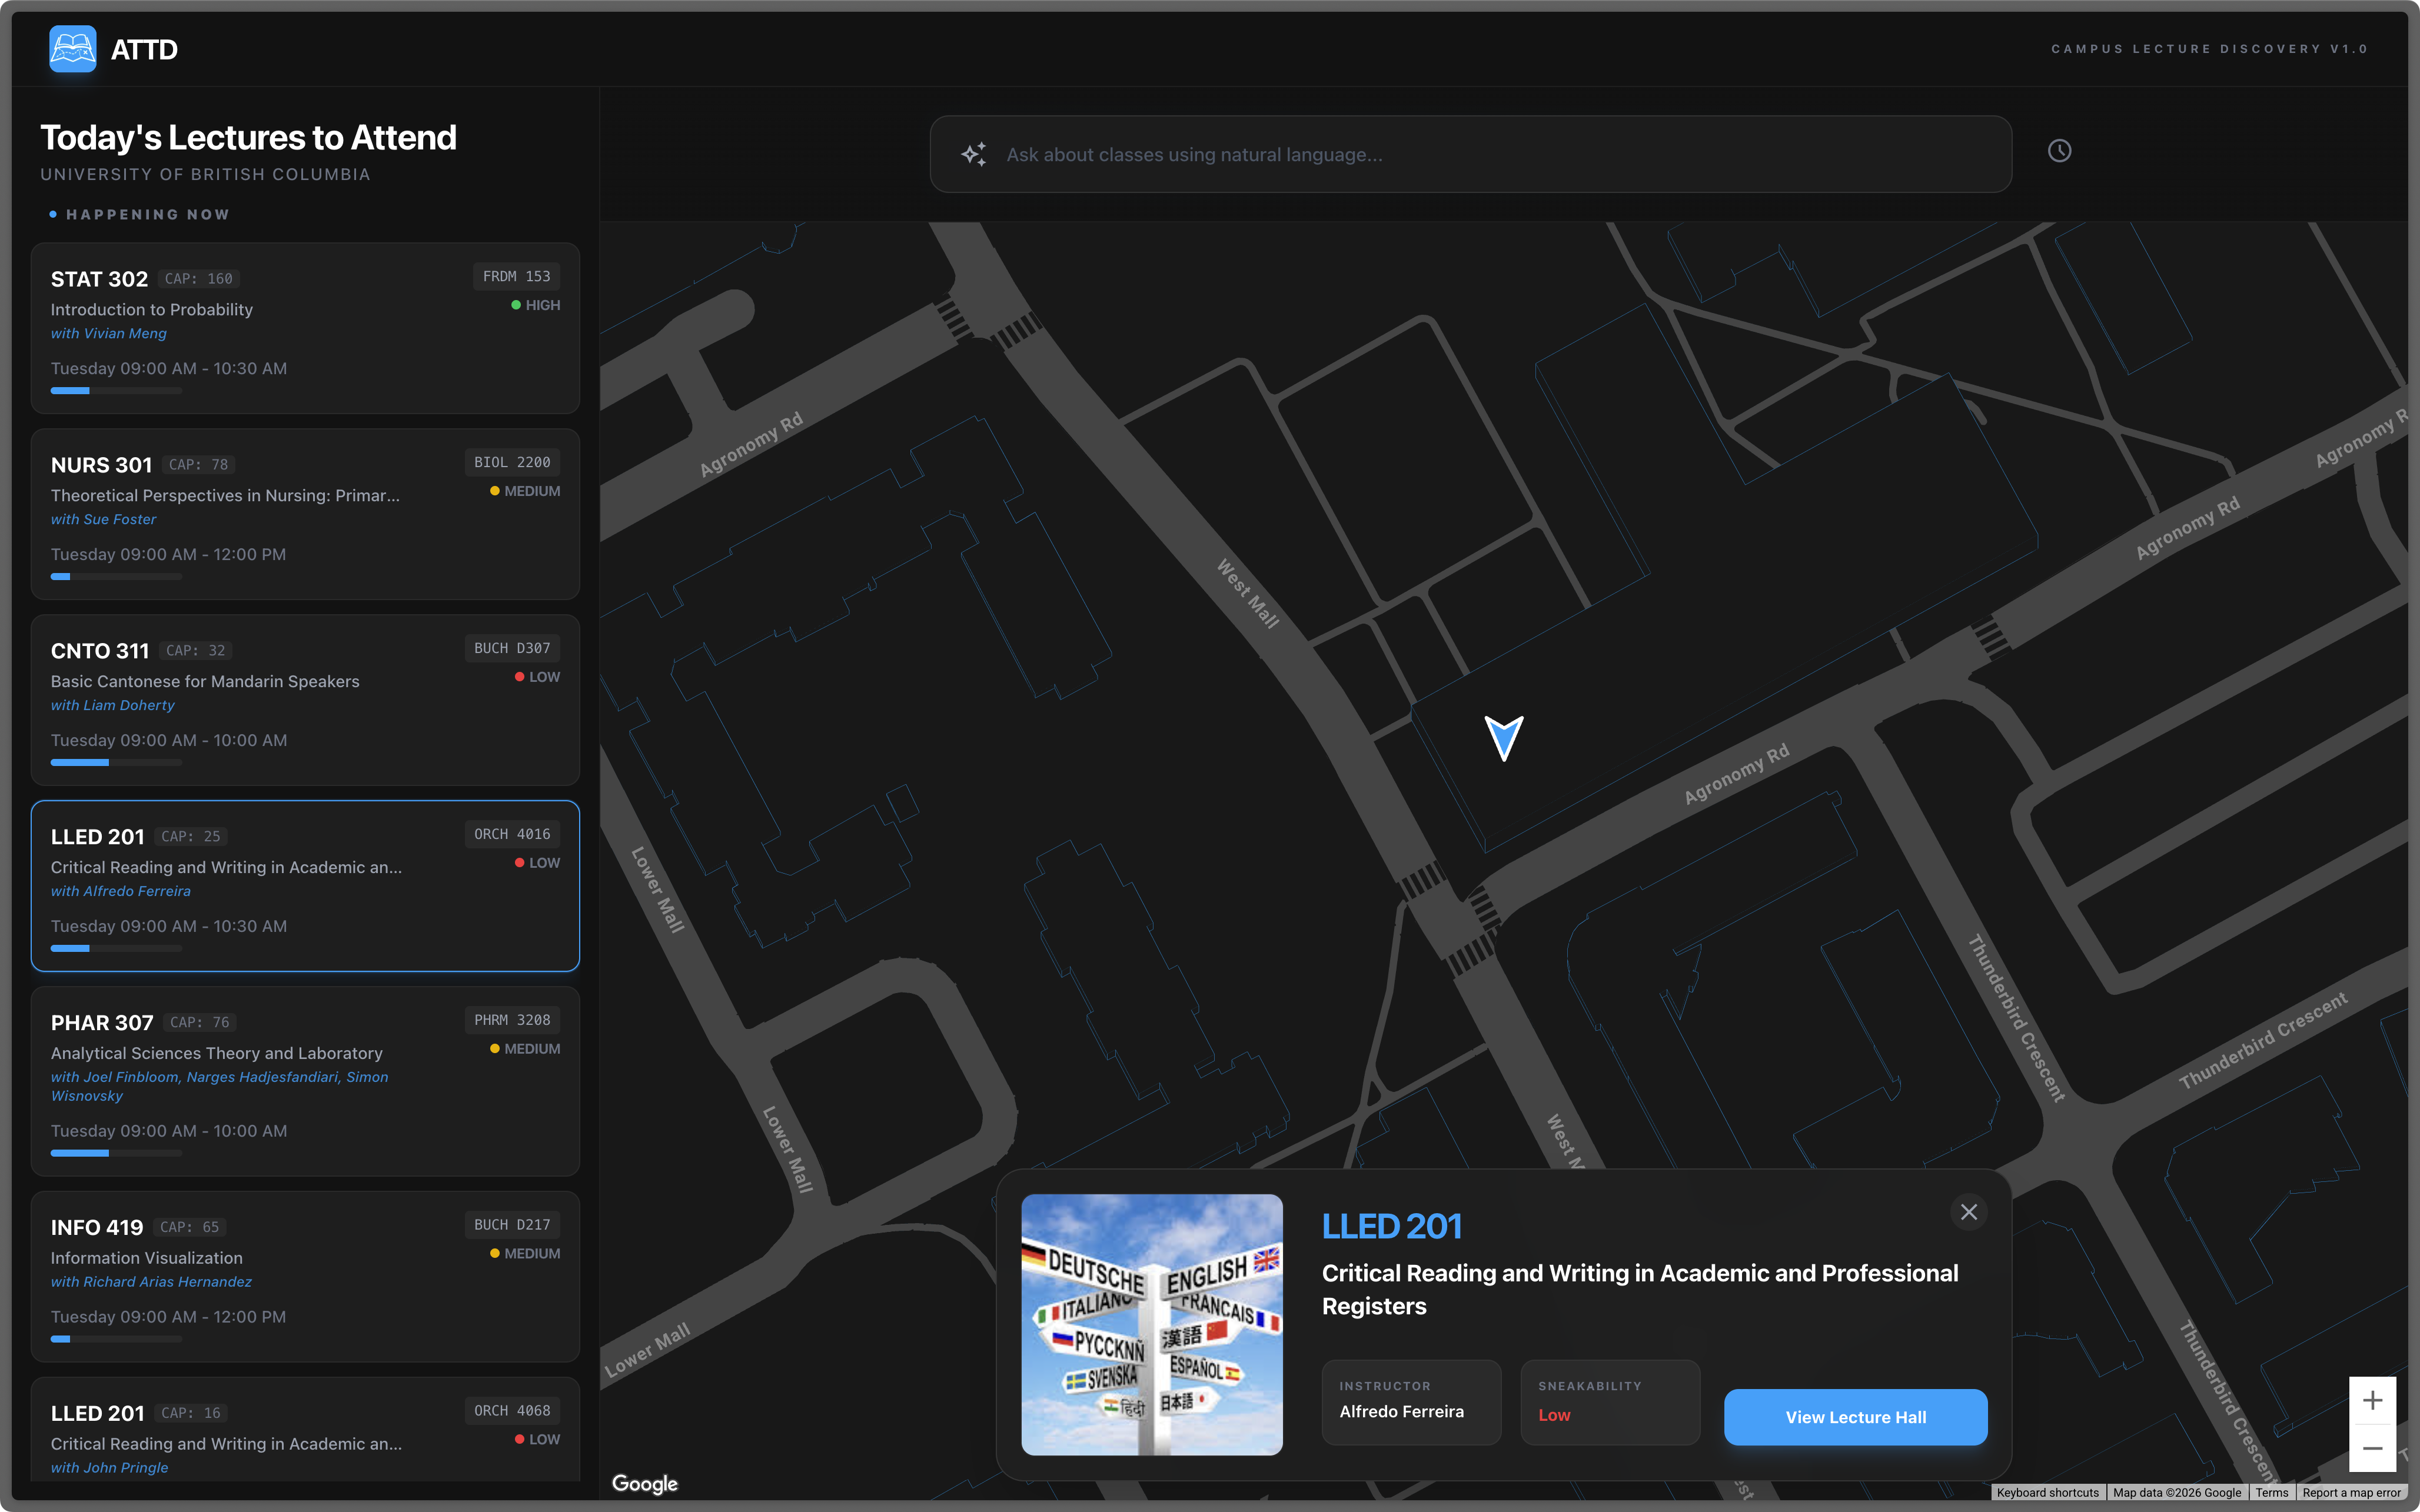Click the STAT 302 progress bar

[116, 391]
